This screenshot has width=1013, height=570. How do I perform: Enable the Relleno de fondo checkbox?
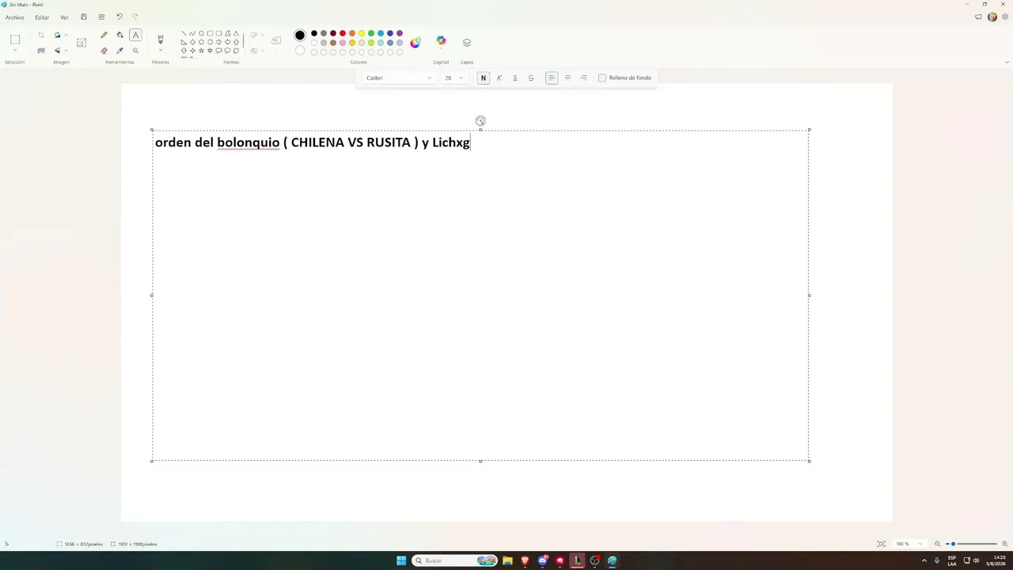[x=602, y=78]
